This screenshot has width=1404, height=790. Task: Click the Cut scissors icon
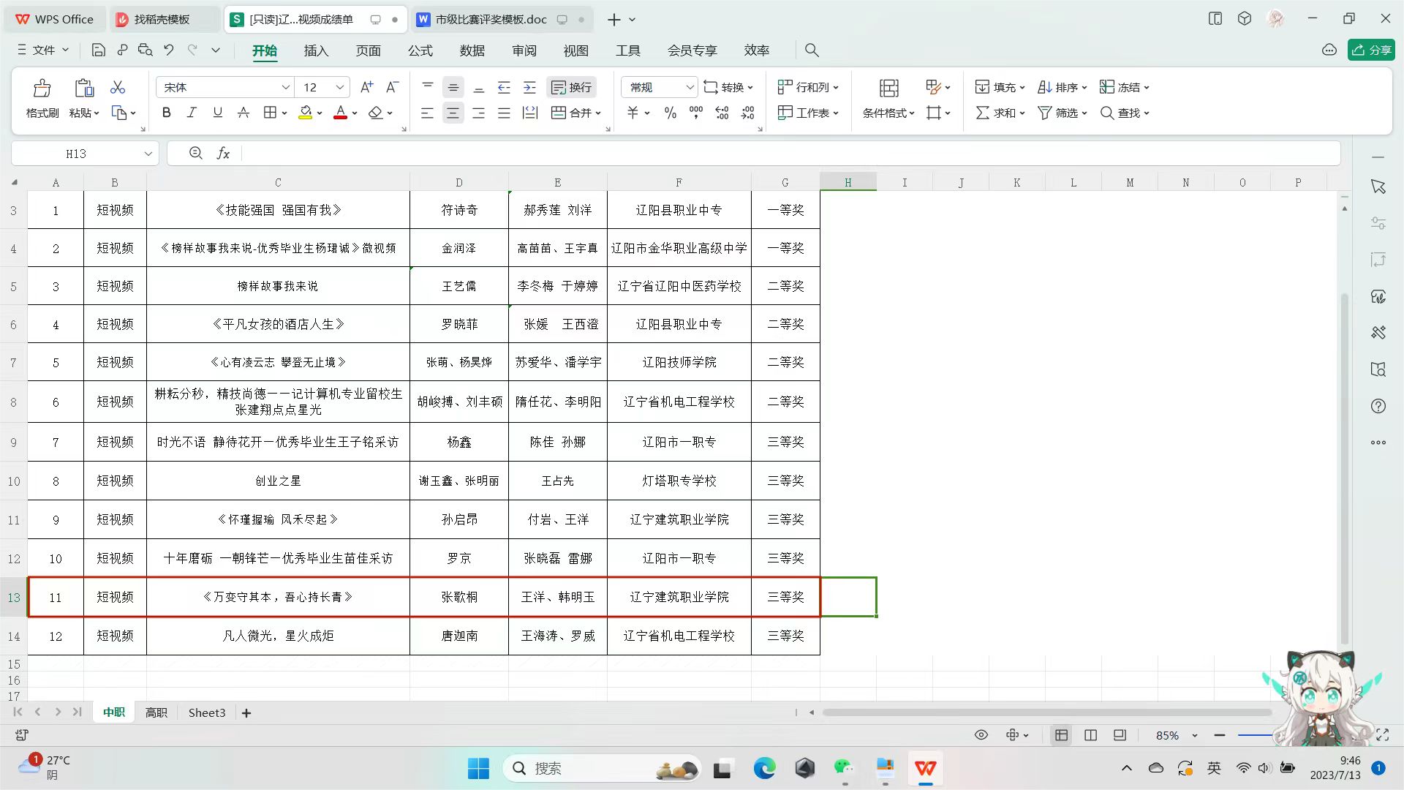118,87
